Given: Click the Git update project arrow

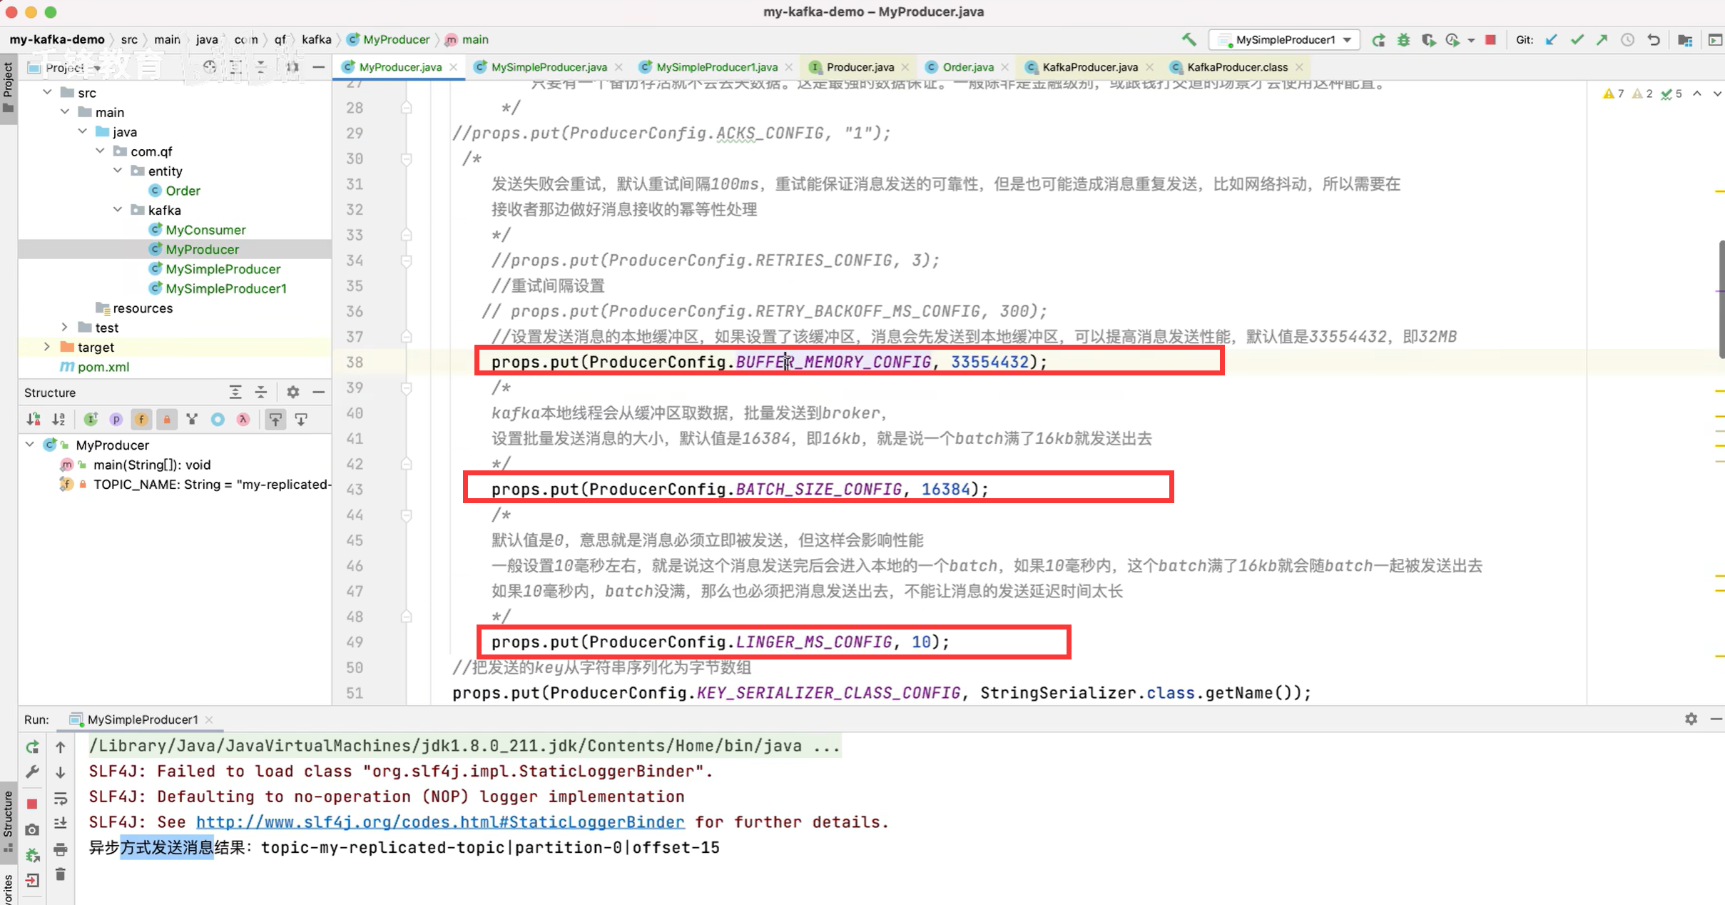Looking at the screenshot, I should [1551, 40].
